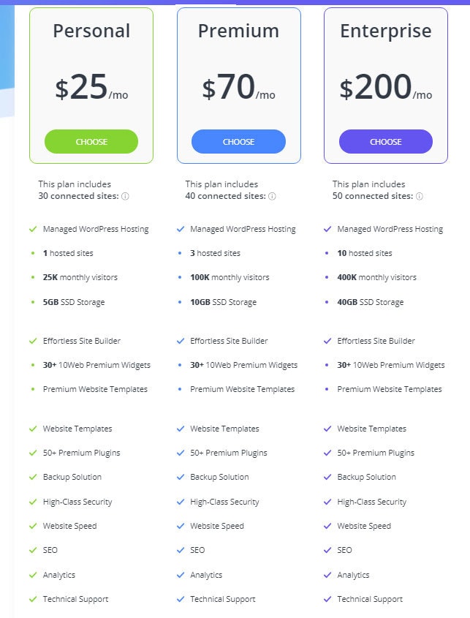This screenshot has height=618, width=470.
Task: Click info icon beside 40 connected sites
Action: tap(272, 196)
